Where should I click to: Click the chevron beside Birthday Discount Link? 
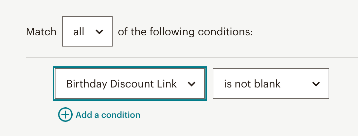click(x=192, y=84)
